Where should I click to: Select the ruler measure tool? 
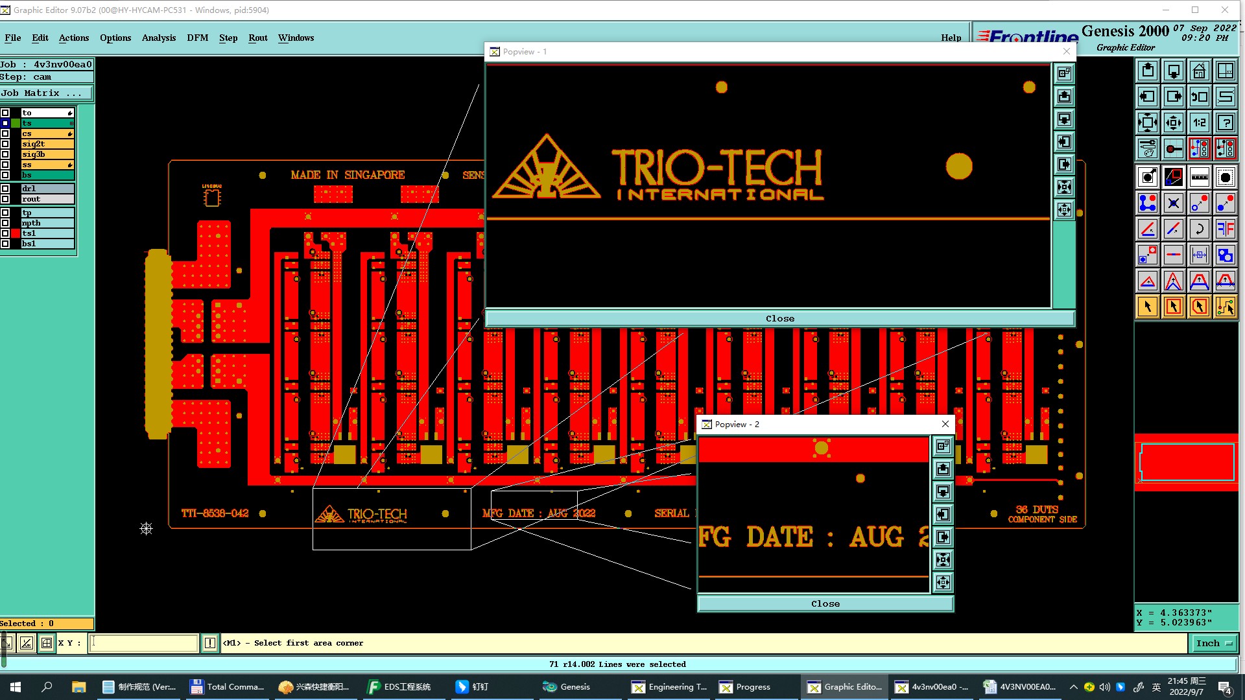[x=1200, y=177]
